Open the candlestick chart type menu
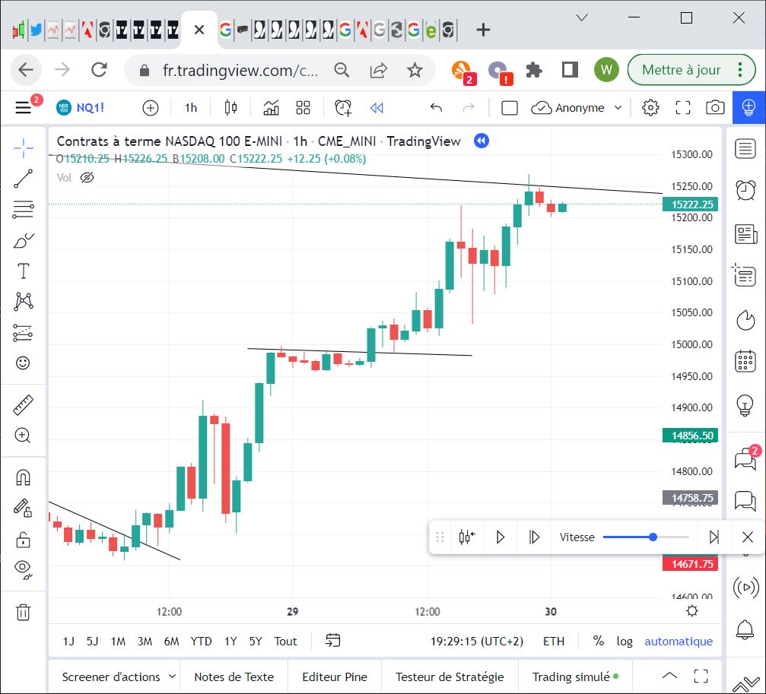This screenshot has height=694, width=766. click(230, 108)
